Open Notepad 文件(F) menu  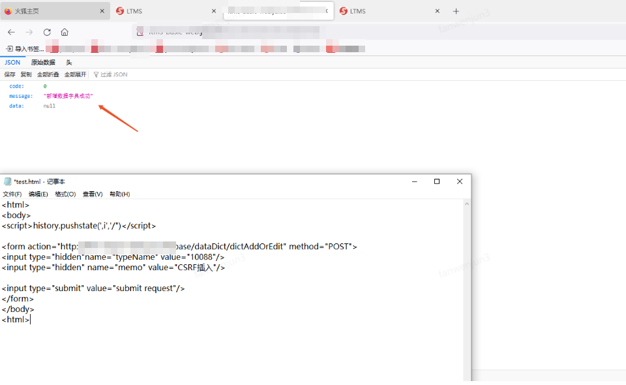click(12, 194)
